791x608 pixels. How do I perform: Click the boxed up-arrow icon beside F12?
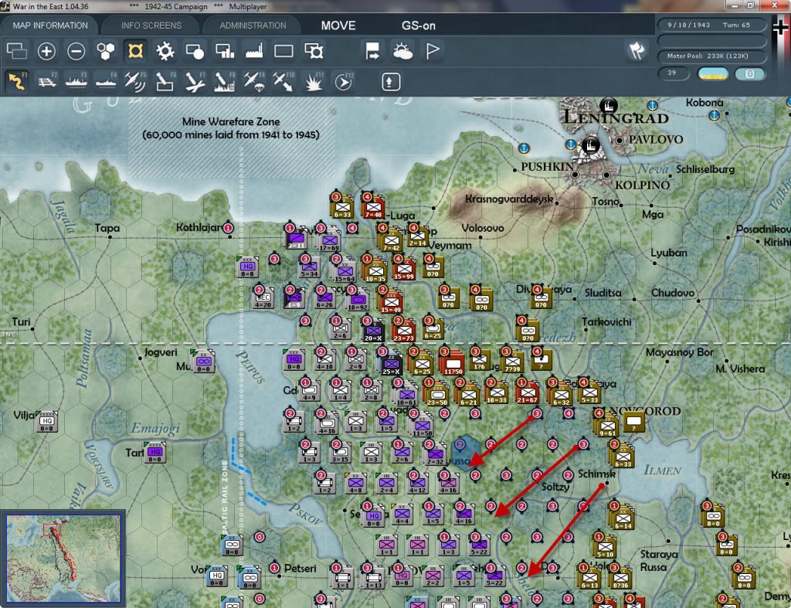pyautogui.click(x=390, y=82)
